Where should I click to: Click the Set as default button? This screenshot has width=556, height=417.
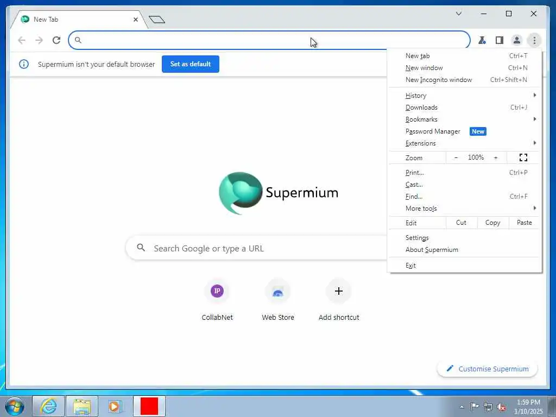[191, 64]
